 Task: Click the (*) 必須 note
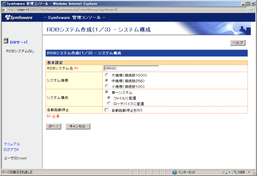[x=53, y=116]
